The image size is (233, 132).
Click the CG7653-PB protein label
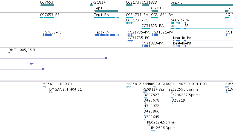[x=52, y=32]
